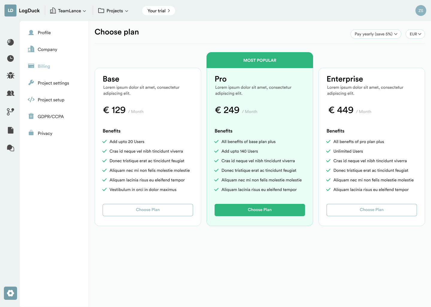The width and height of the screenshot is (431, 307).
Task: Open the chat messages sidebar icon
Action: pyautogui.click(x=10, y=148)
